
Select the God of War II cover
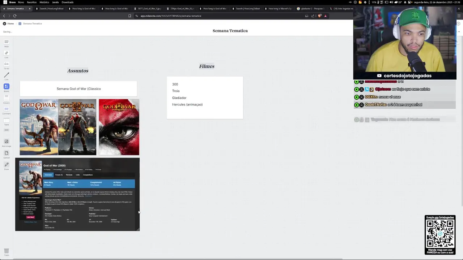click(x=77, y=127)
